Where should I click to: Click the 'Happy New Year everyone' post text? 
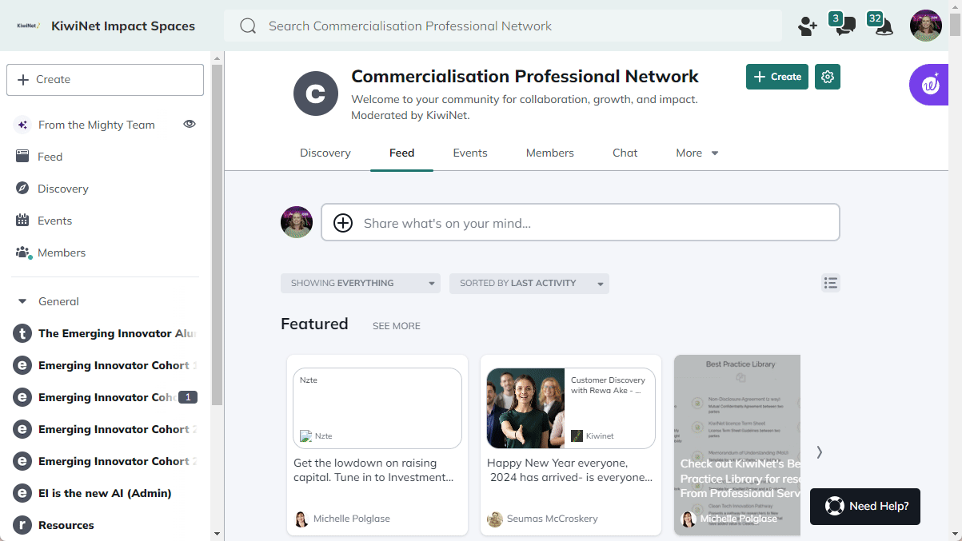569,470
